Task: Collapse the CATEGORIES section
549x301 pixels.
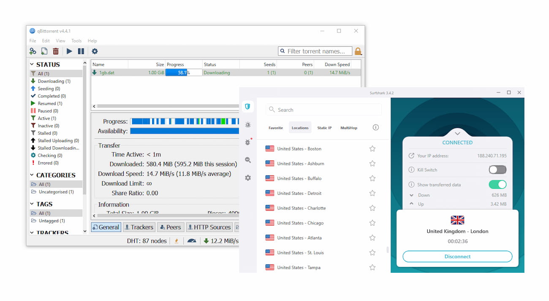Action: 32,175
